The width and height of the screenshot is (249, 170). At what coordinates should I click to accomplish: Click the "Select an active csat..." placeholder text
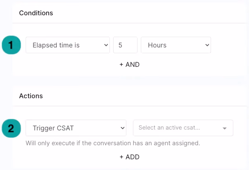tap(169, 127)
